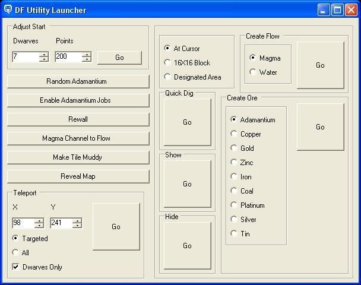Decrease Points value with down arrow
Image resolution: width=361 pixels, height=285 pixels.
[87, 60]
